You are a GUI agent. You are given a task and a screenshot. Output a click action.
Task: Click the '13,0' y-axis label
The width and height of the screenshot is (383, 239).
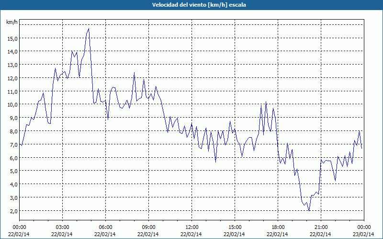[13, 65]
